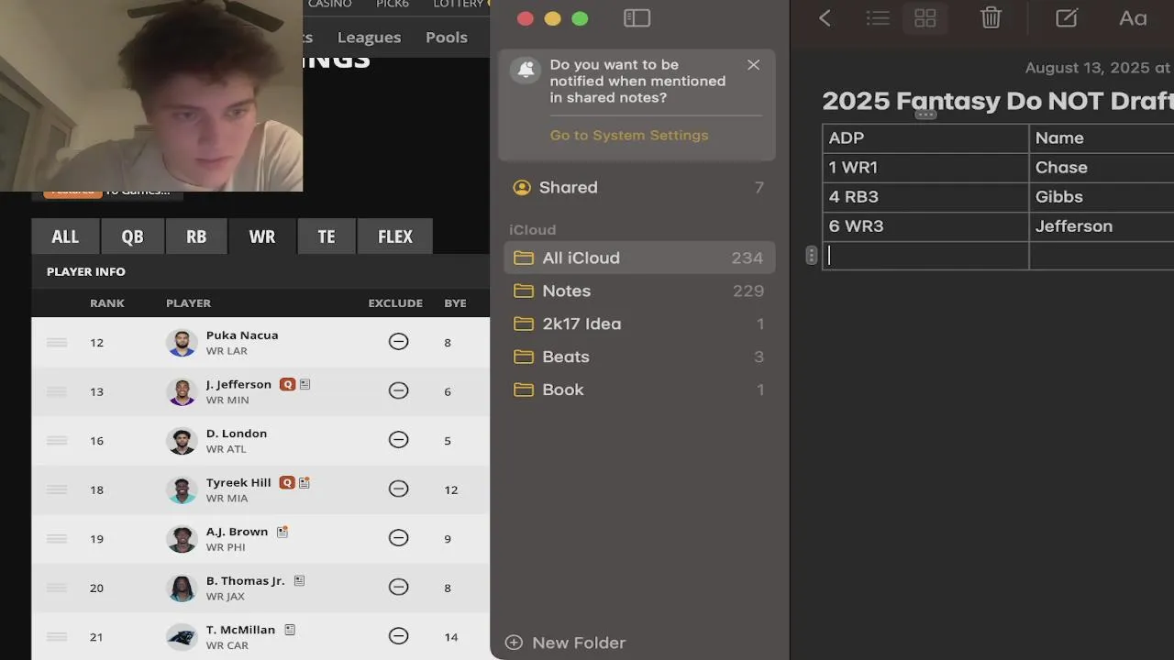The height and width of the screenshot is (660, 1174).
Task: Exclude T. McMillan from rankings
Action: 398,636
